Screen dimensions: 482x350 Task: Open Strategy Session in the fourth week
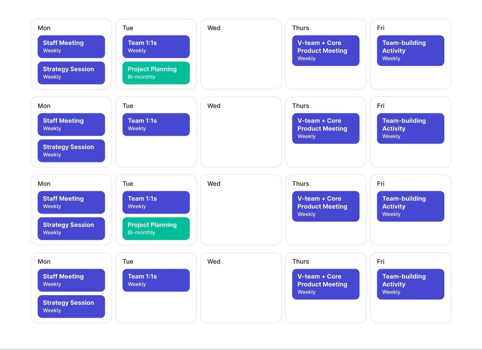point(71,306)
